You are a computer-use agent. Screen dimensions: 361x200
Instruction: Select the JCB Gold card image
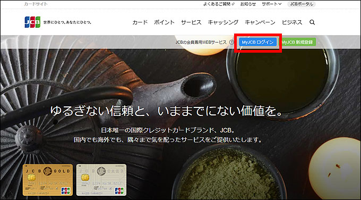[x=48, y=180]
